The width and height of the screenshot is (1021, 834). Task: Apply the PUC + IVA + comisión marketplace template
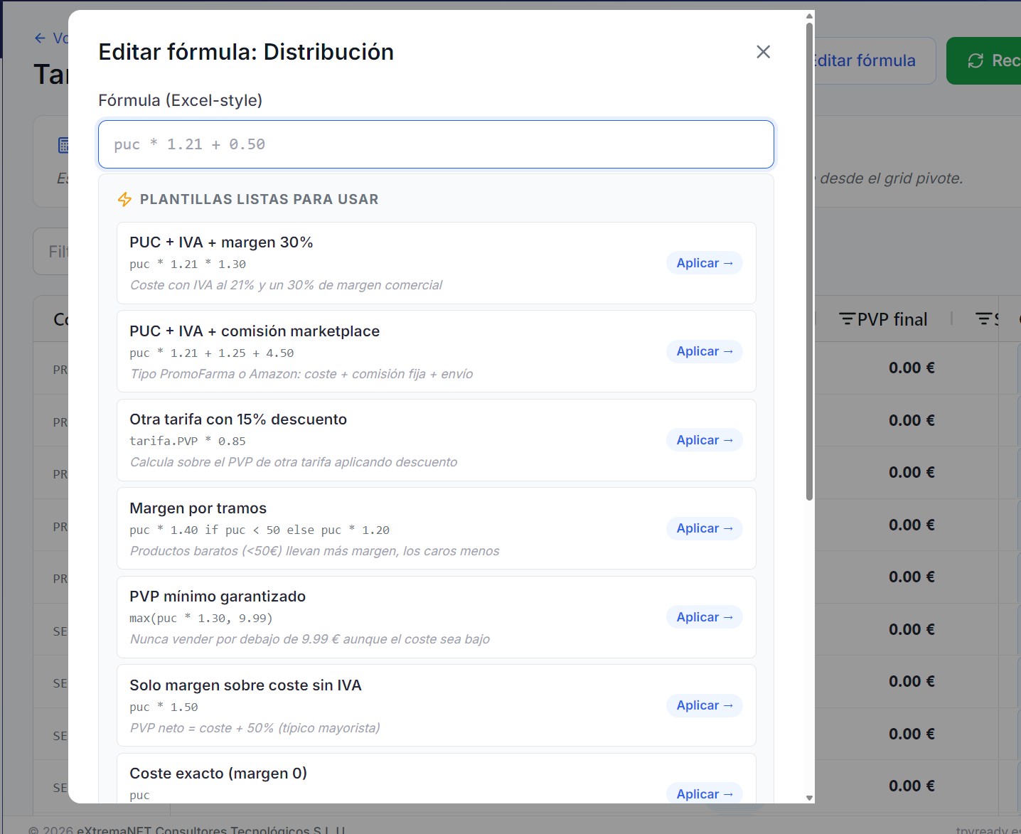(x=705, y=351)
